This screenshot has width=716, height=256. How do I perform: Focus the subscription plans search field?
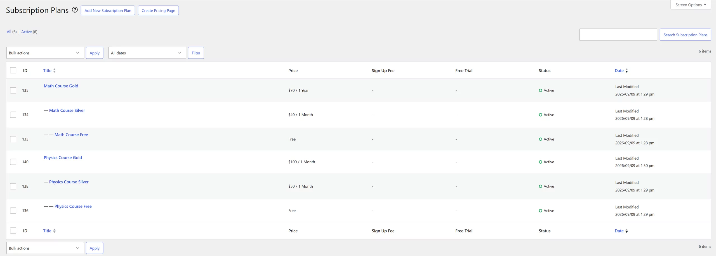tap(618, 35)
